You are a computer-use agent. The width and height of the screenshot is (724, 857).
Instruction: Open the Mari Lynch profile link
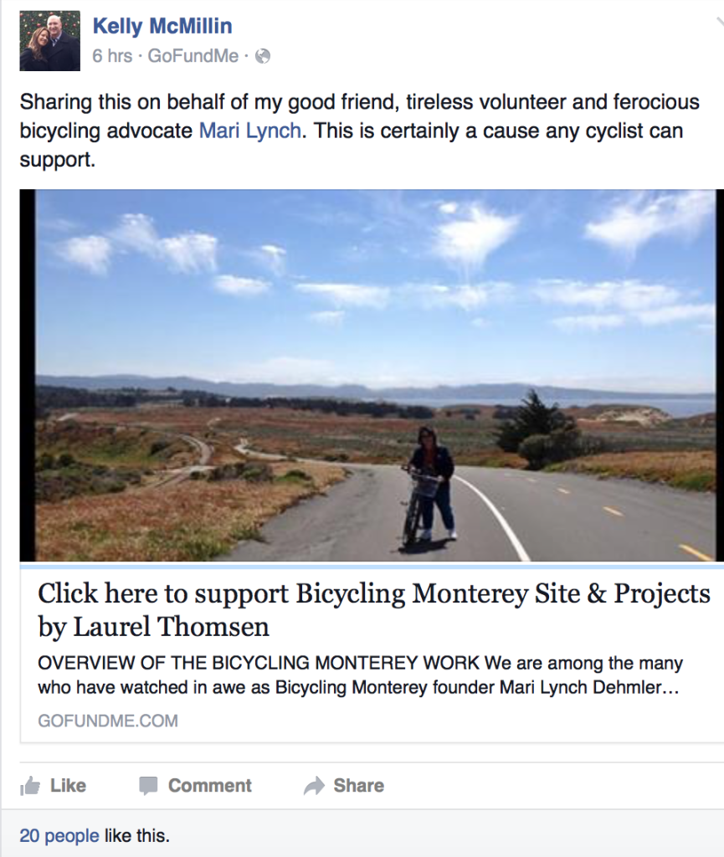[249, 131]
